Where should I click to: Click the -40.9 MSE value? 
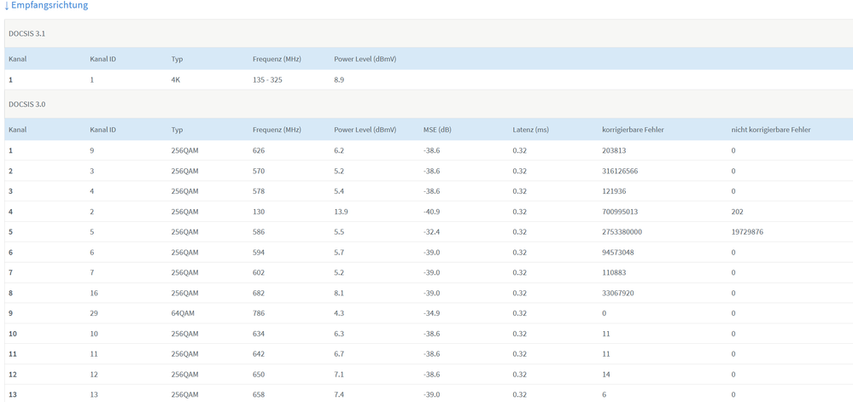tap(432, 212)
